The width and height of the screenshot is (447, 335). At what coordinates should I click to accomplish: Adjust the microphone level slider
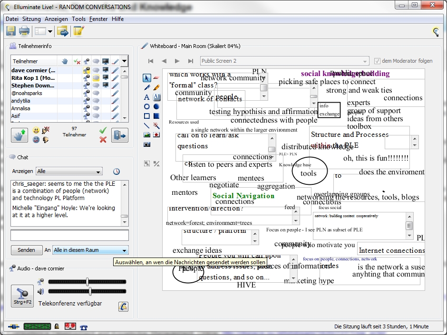pyautogui.click(x=87, y=282)
